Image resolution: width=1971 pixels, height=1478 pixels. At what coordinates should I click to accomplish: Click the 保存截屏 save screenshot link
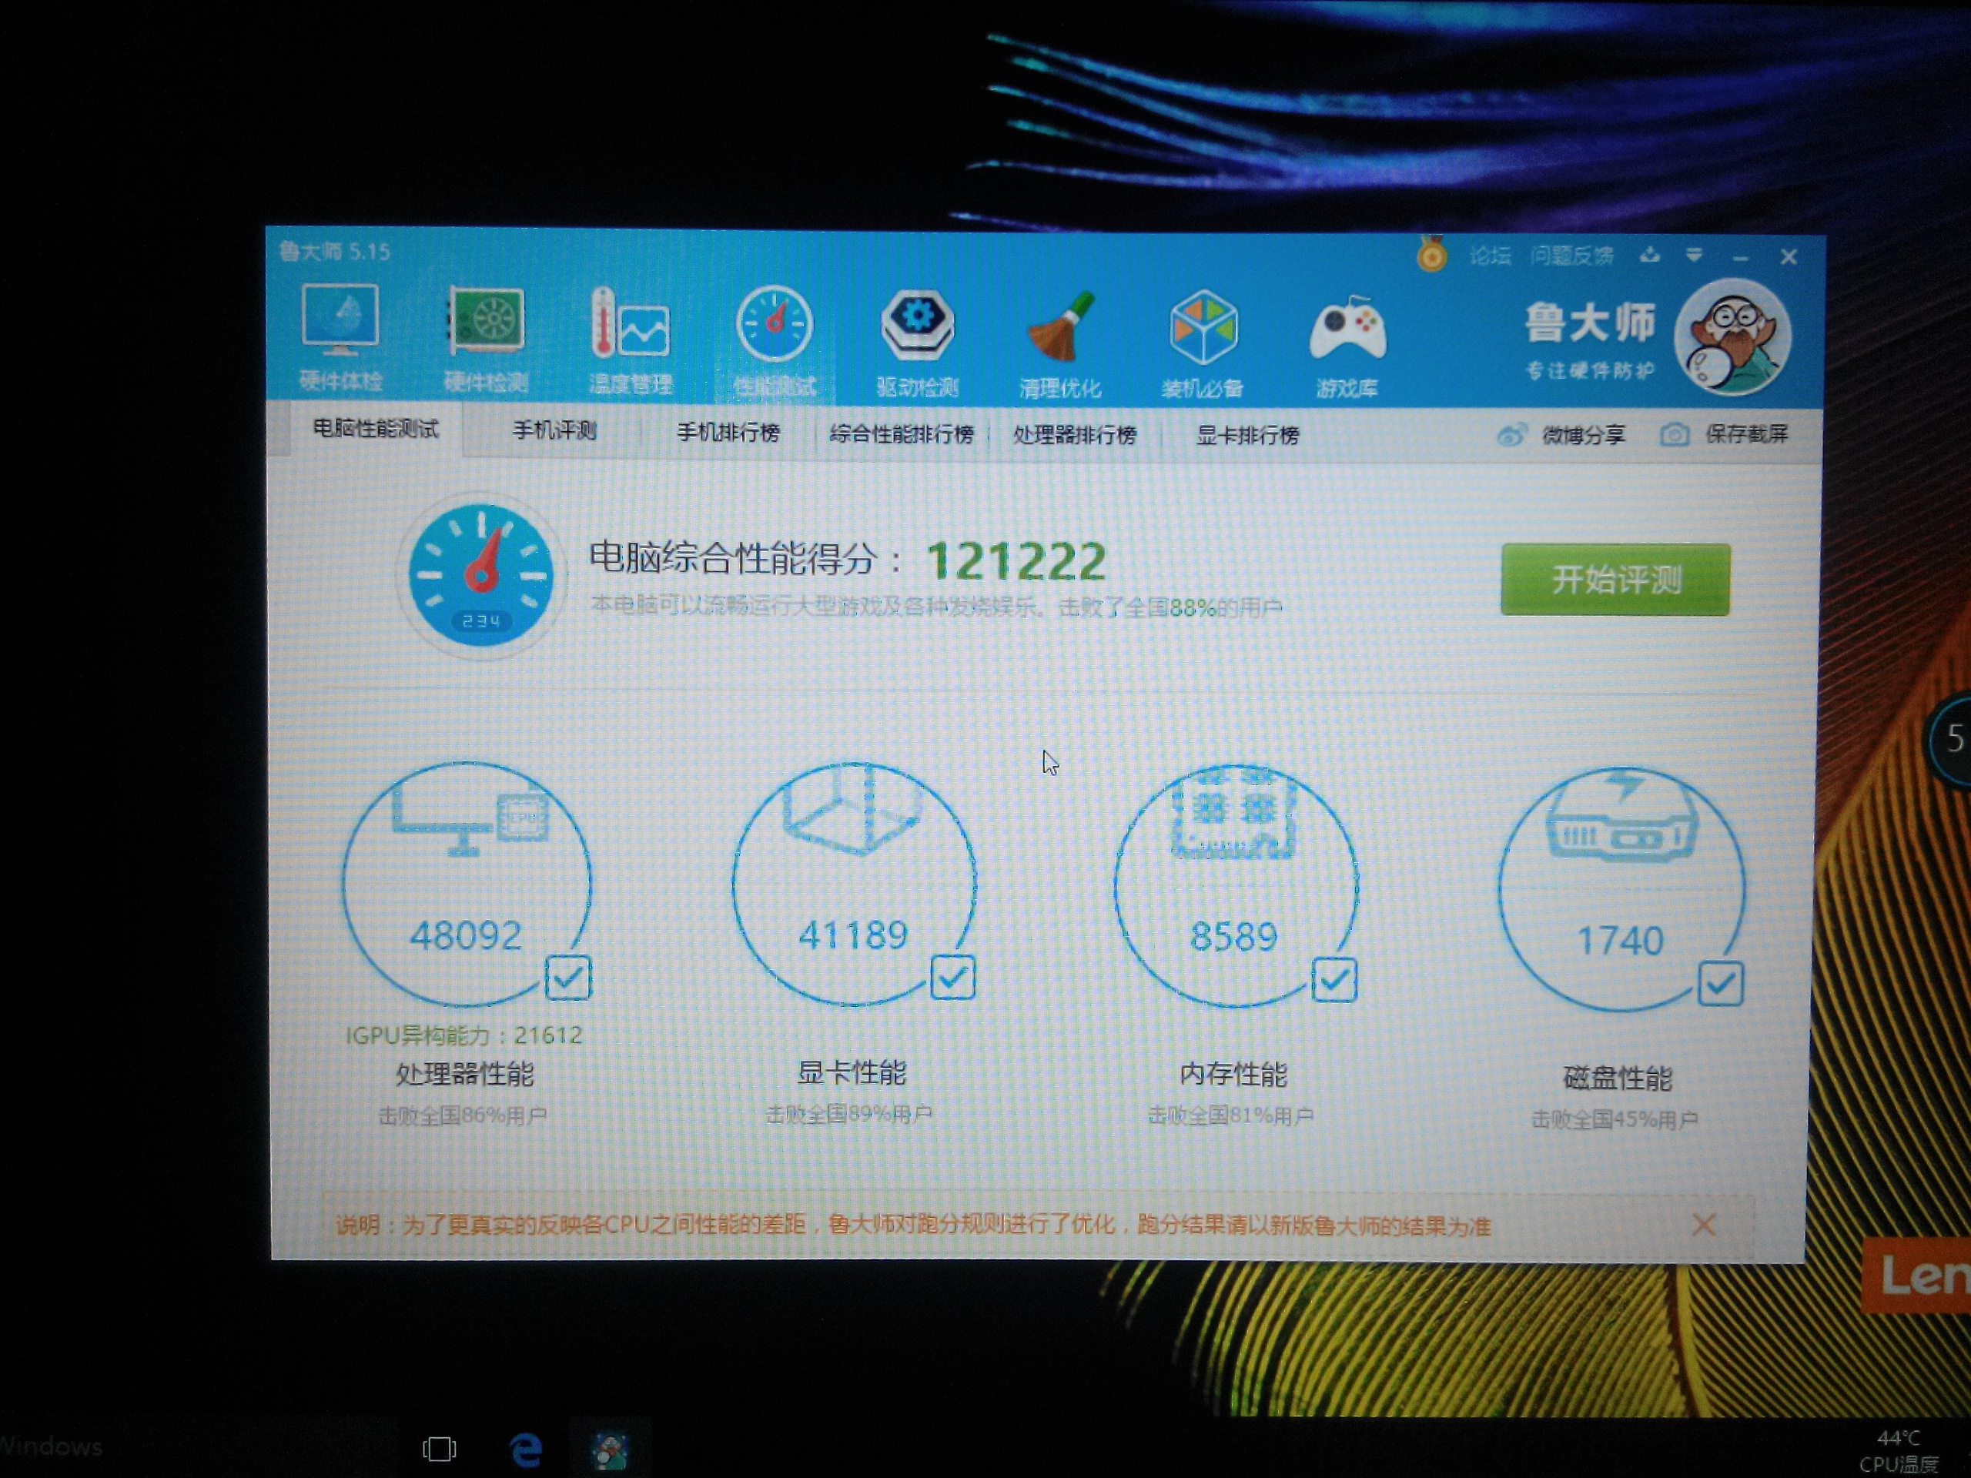tap(1745, 434)
